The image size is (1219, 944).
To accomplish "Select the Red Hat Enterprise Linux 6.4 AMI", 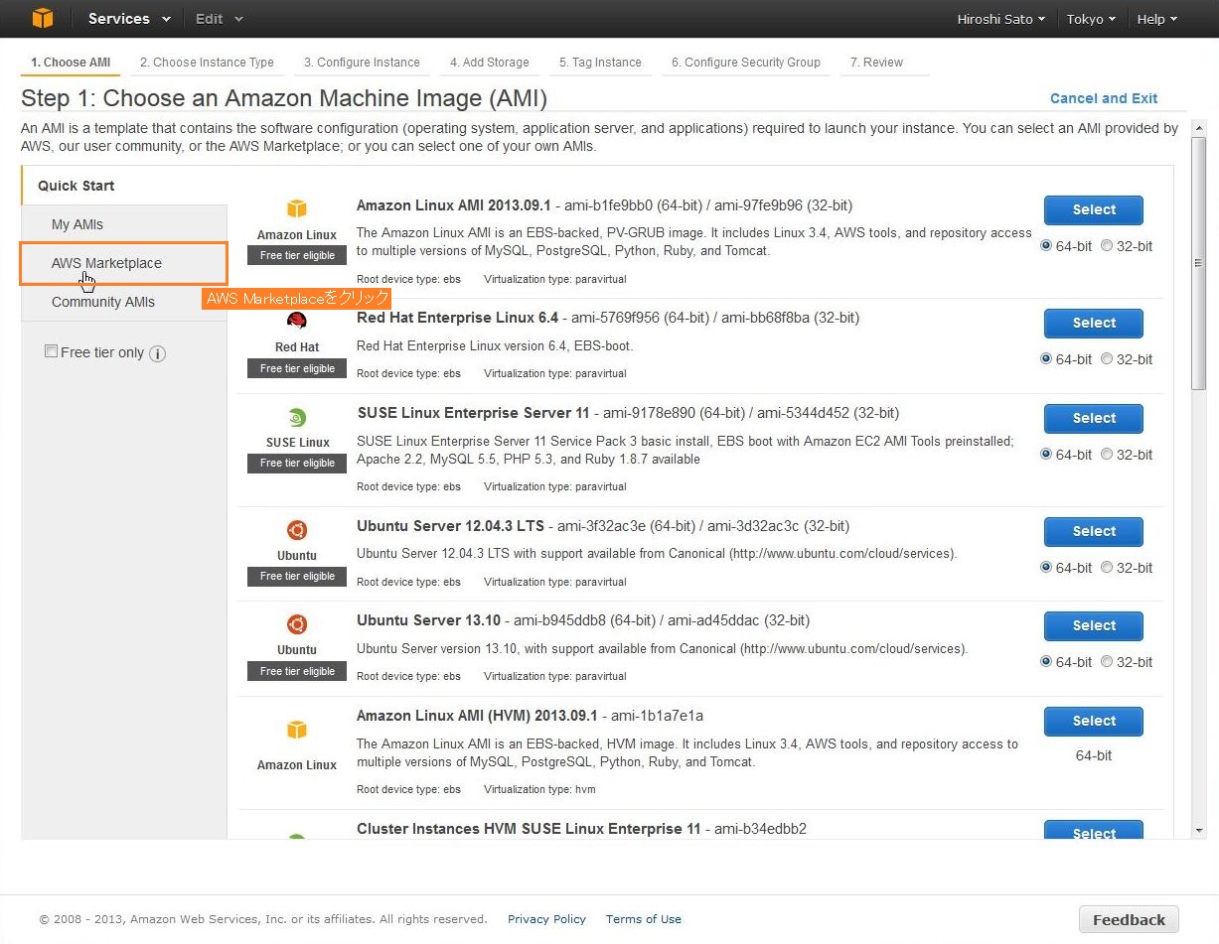I will pos(1094,323).
